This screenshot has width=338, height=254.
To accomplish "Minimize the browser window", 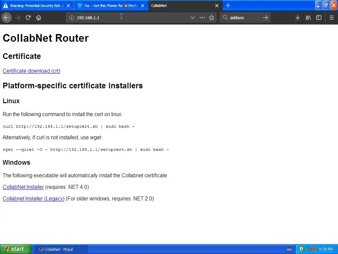I will tap(319, 5).
